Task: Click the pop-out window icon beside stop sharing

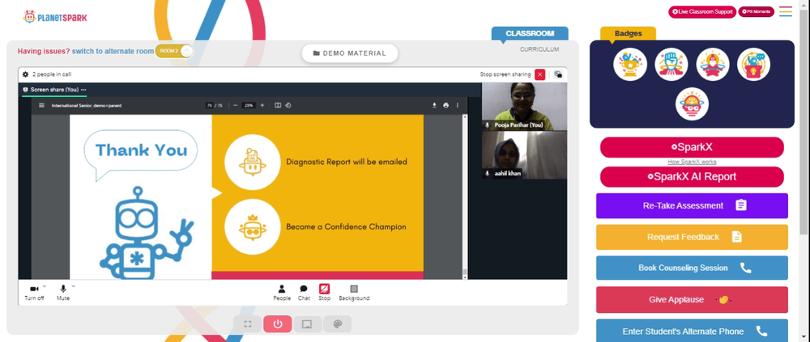Action: pyautogui.click(x=558, y=74)
